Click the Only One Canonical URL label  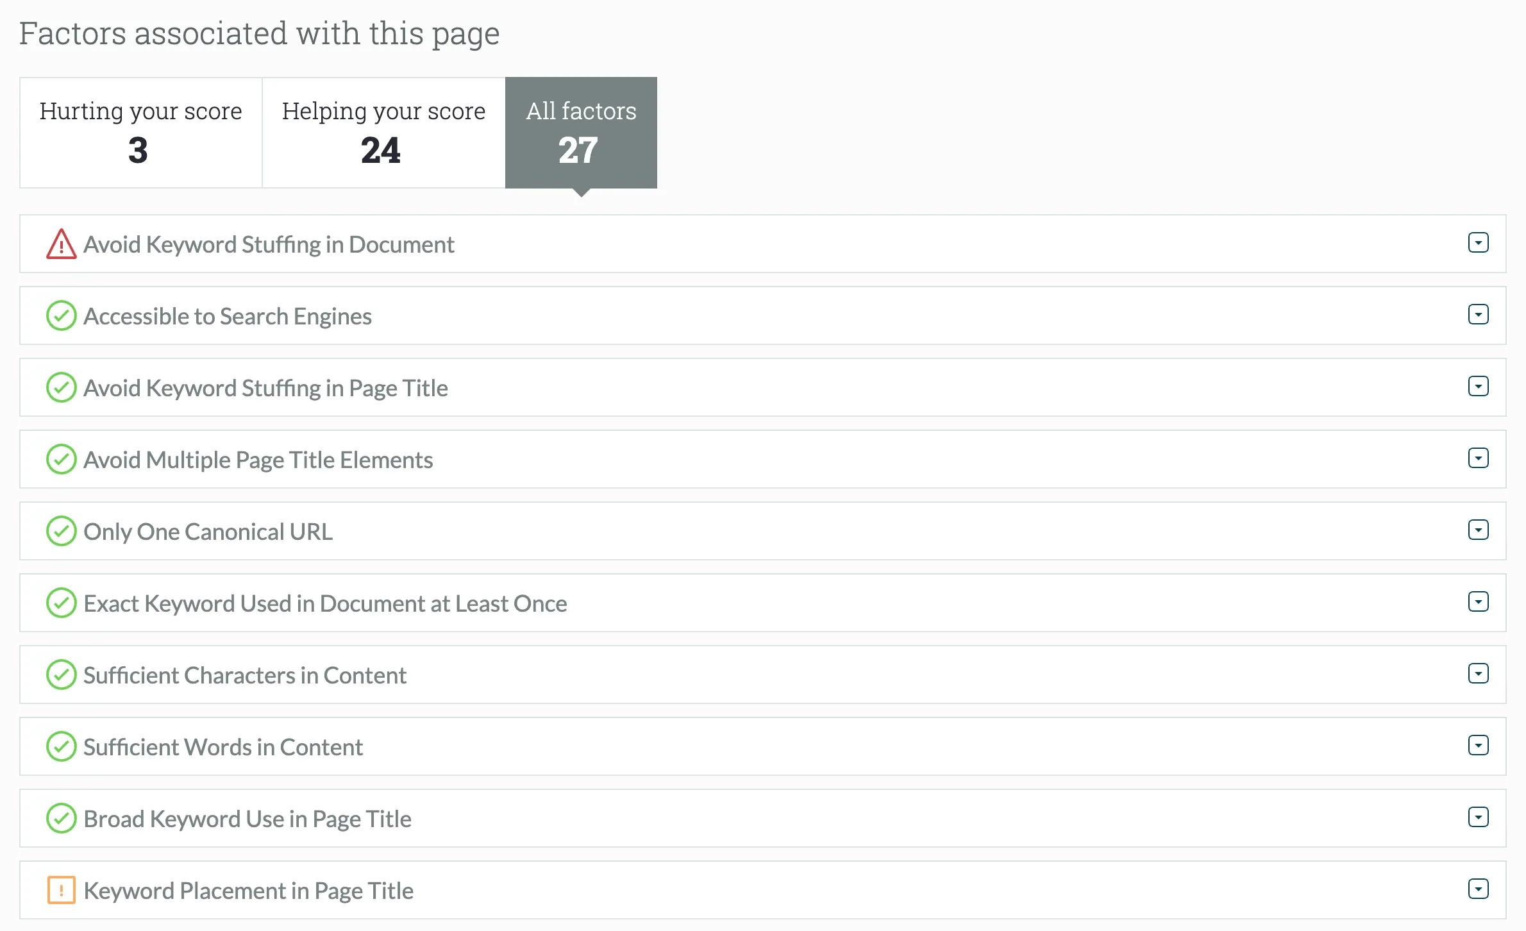point(208,532)
